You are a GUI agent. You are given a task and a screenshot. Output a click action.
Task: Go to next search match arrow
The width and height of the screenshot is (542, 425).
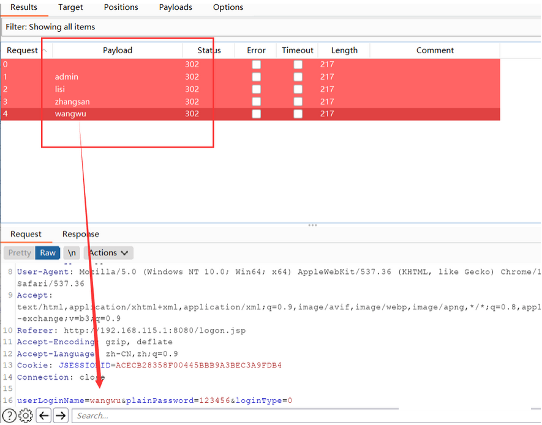point(61,415)
